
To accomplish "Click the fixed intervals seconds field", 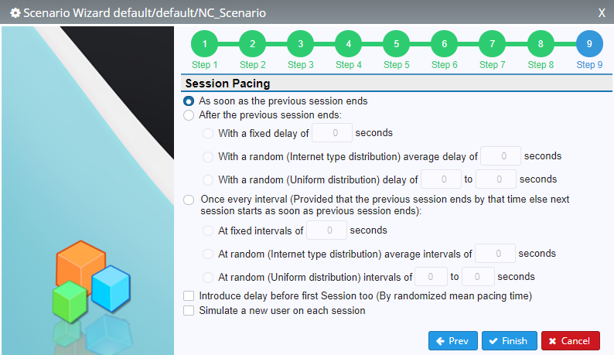I will [x=326, y=230].
